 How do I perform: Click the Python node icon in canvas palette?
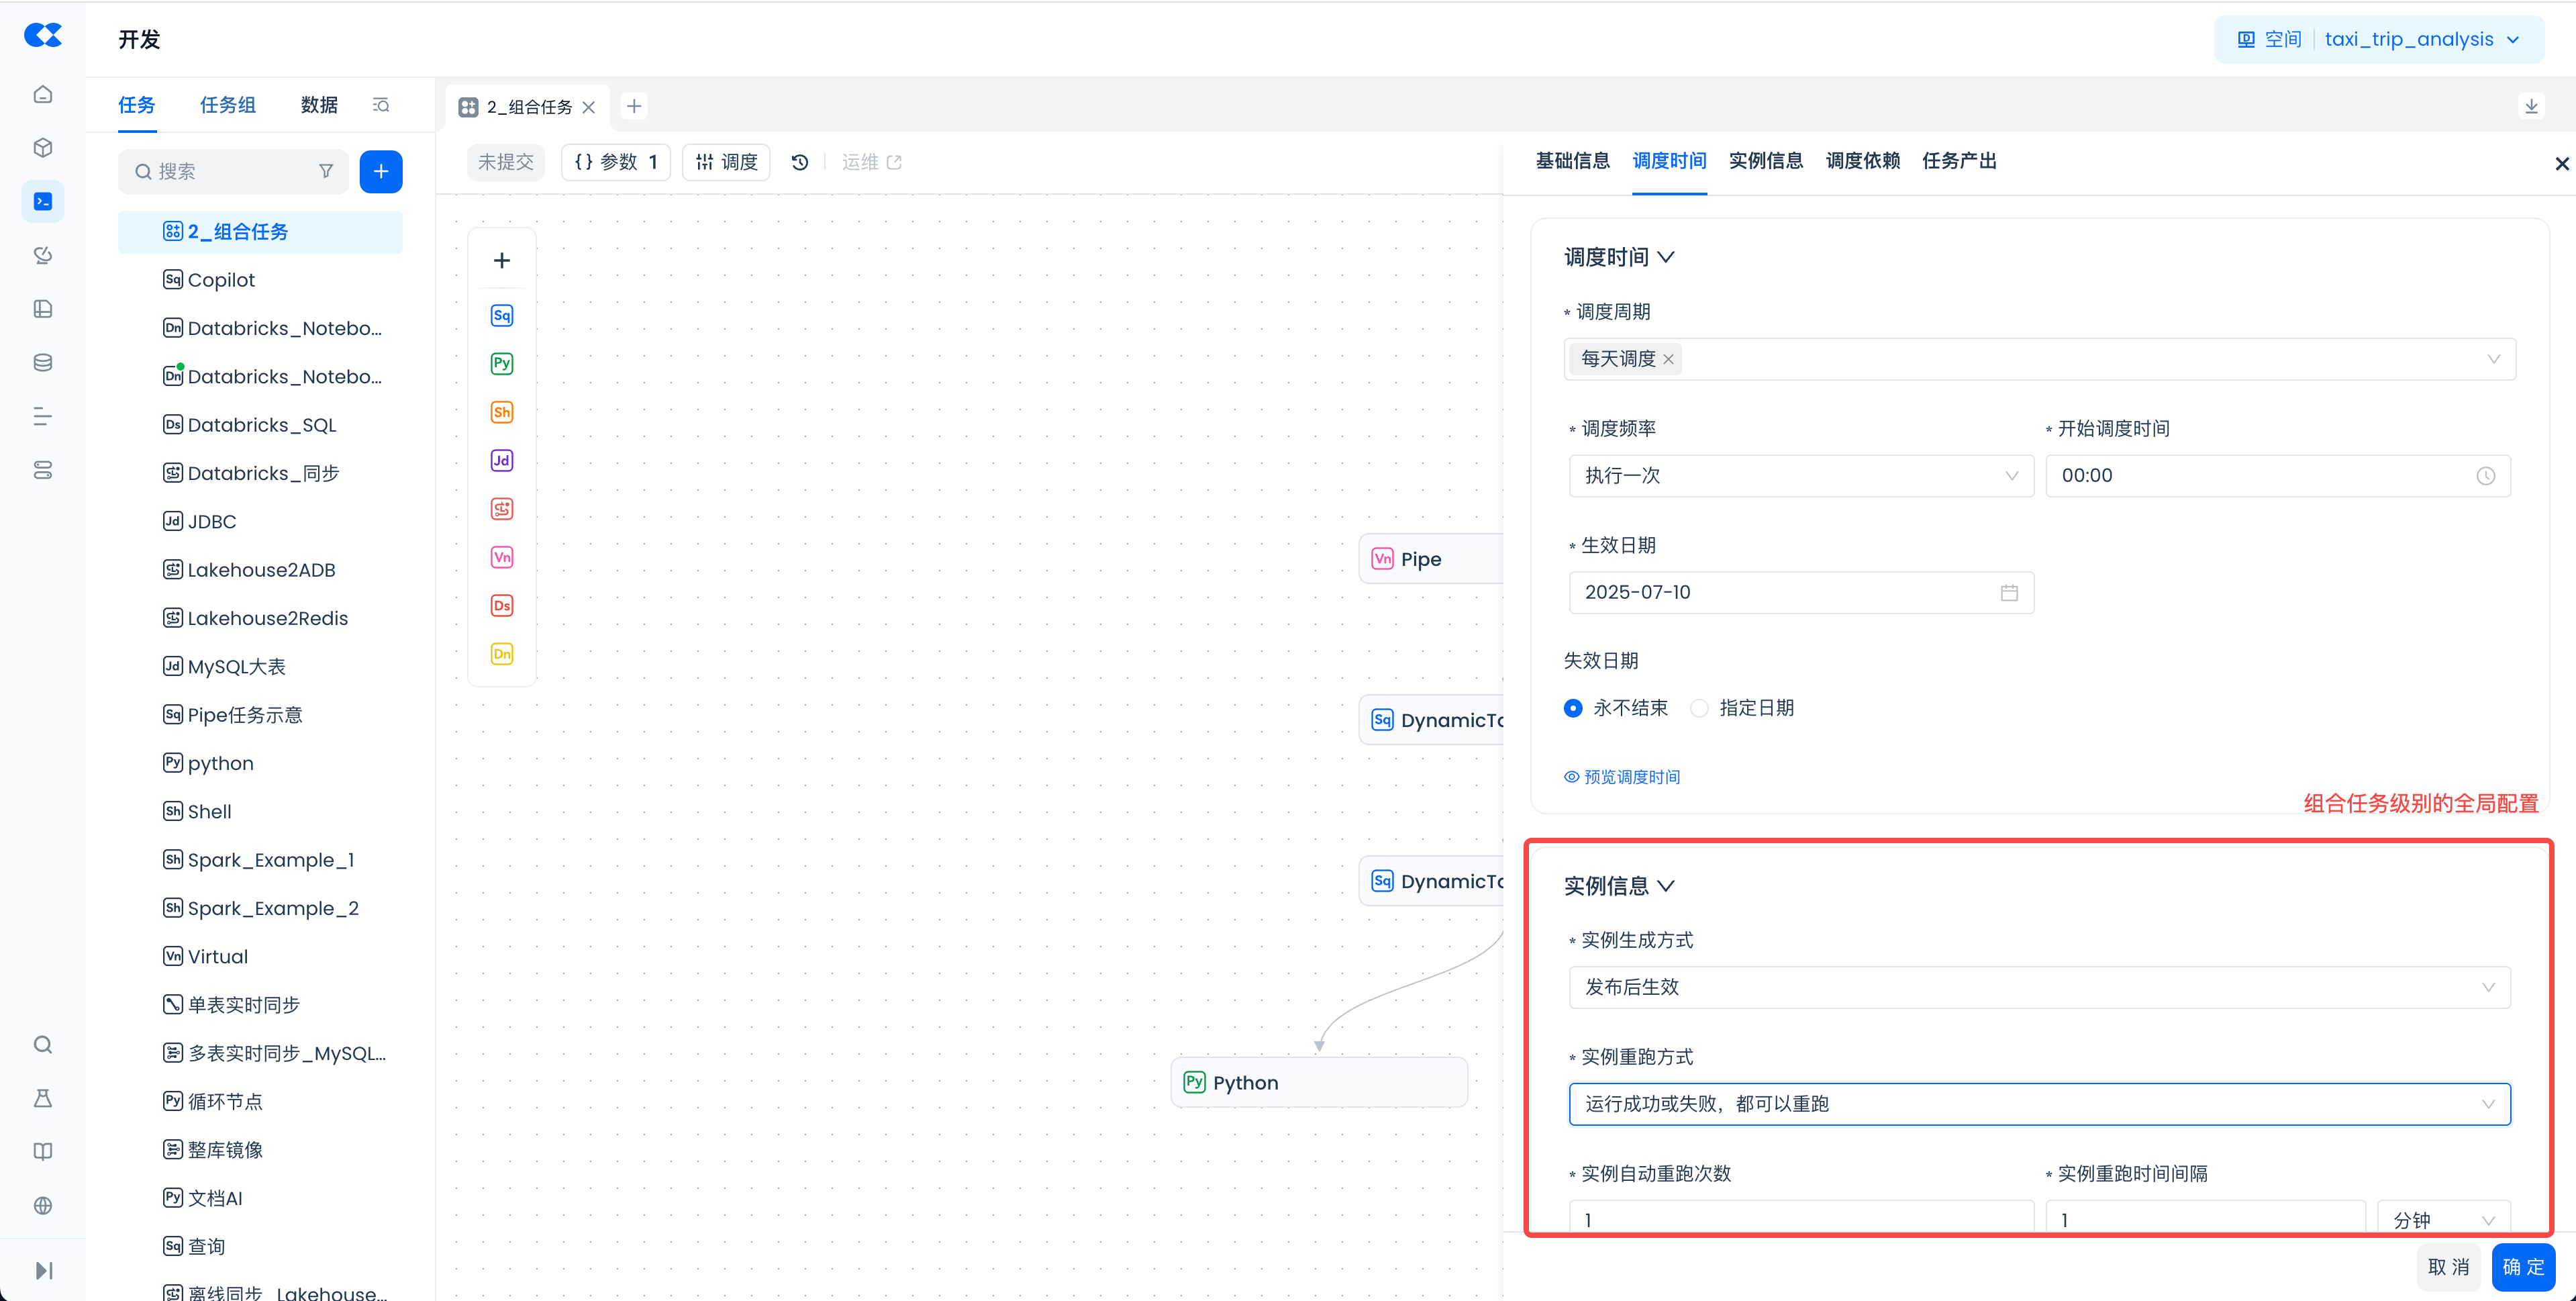pos(502,363)
